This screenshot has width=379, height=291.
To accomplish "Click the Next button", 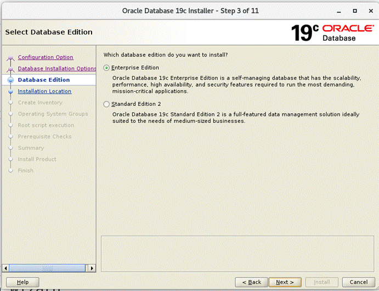I will [285, 282].
